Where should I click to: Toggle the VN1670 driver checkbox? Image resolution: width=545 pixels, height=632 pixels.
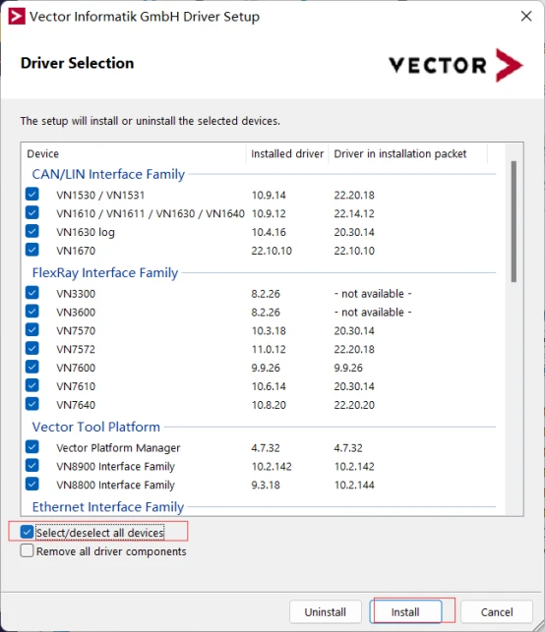point(32,250)
